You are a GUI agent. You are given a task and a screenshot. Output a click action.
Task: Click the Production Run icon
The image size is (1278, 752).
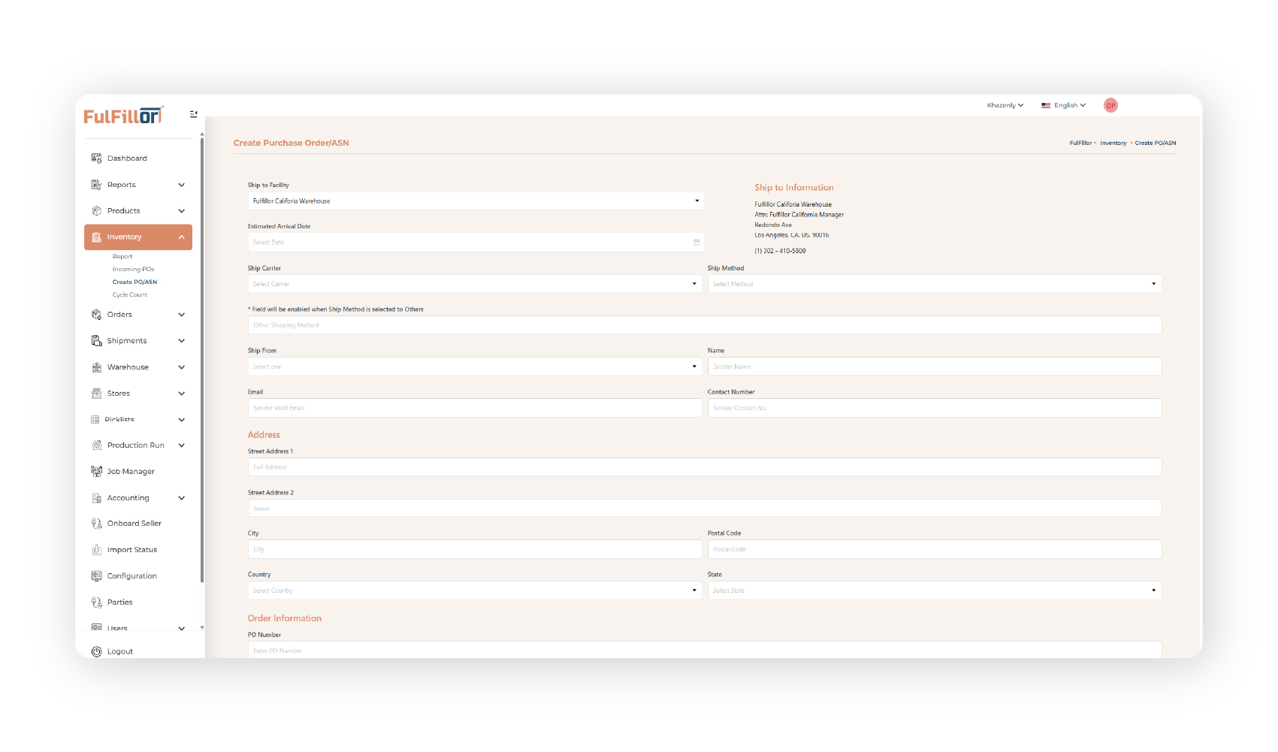pyautogui.click(x=96, y=445)
